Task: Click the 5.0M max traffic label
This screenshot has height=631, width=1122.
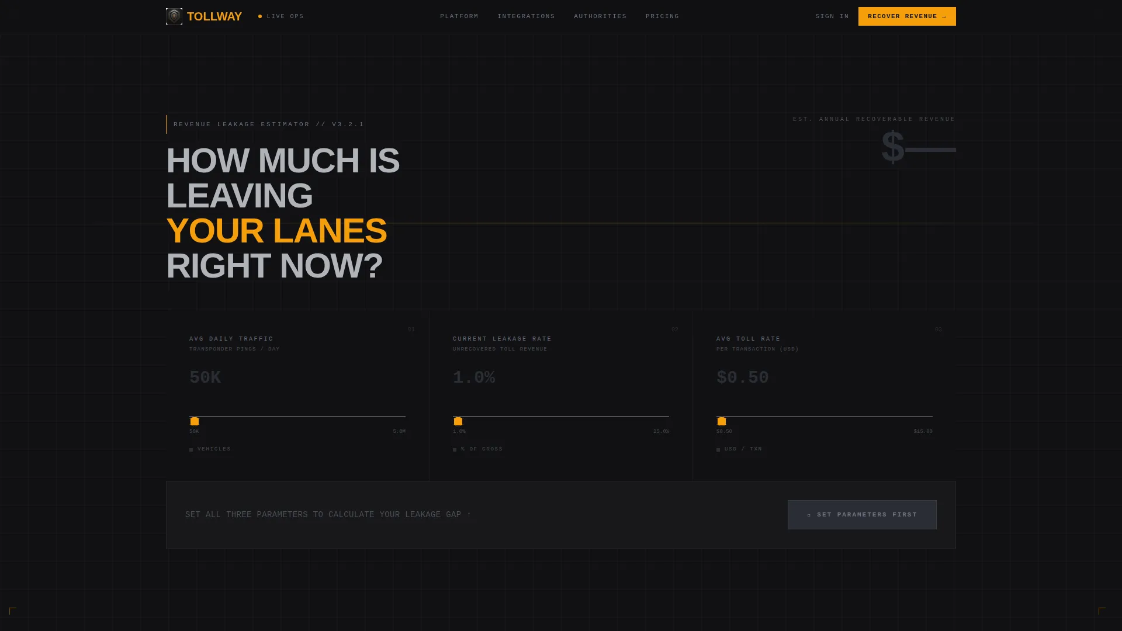Action: 399,432
